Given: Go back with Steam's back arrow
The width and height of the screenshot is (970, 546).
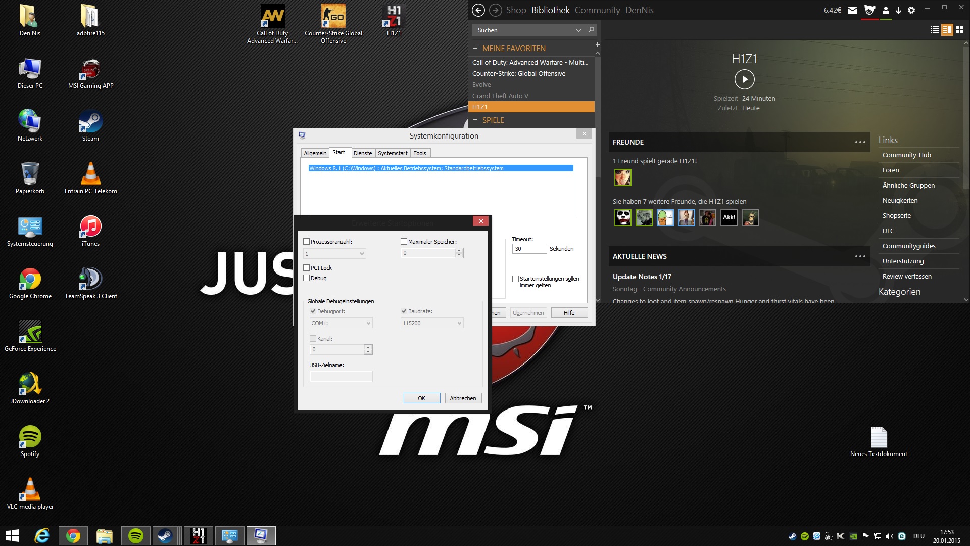Looking at the screenshot, I should point(478,10).
